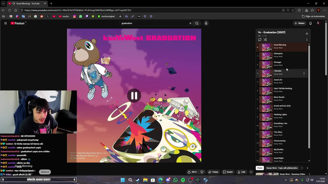Viewport: 328px width, 184px height.
Task: Open Steam from the taskbar
Action: (138, 180)
